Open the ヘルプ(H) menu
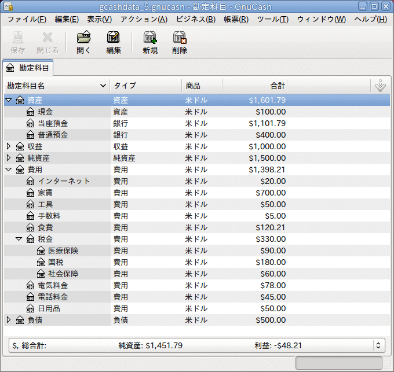 tap(370, 19)
